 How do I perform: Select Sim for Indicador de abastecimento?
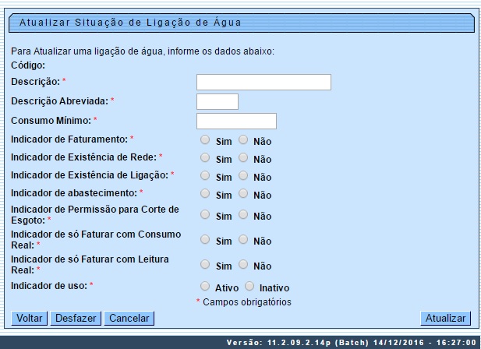click(205, 193)
